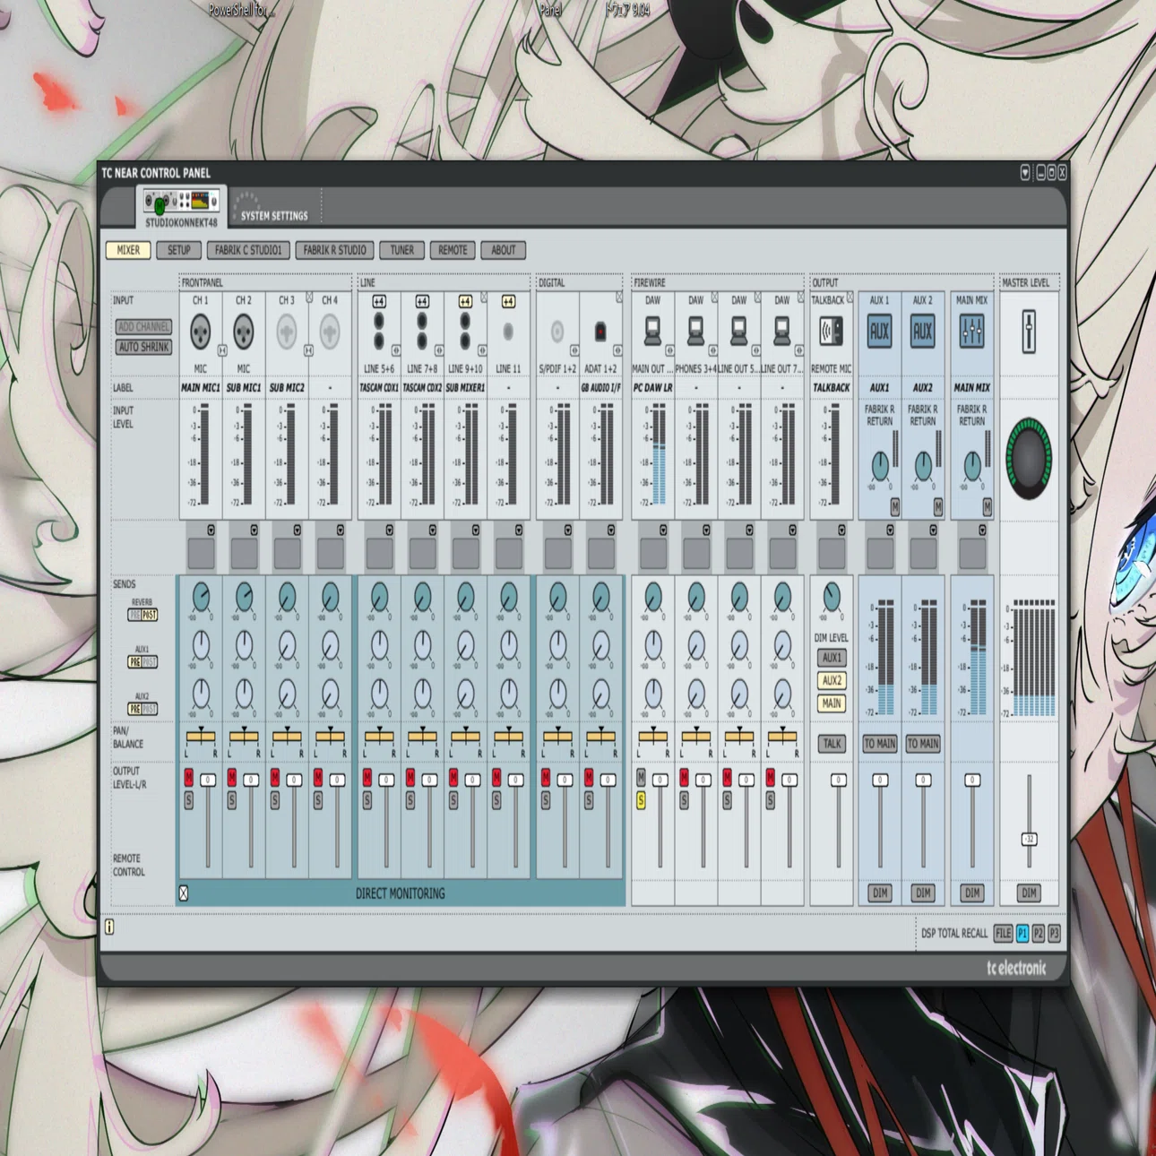Viewport: 1156px width, 1156px height.
Task: Click the stereo link icon between CH 1 and CH 2
Action: pyautogui.click(x=222, y=350)
